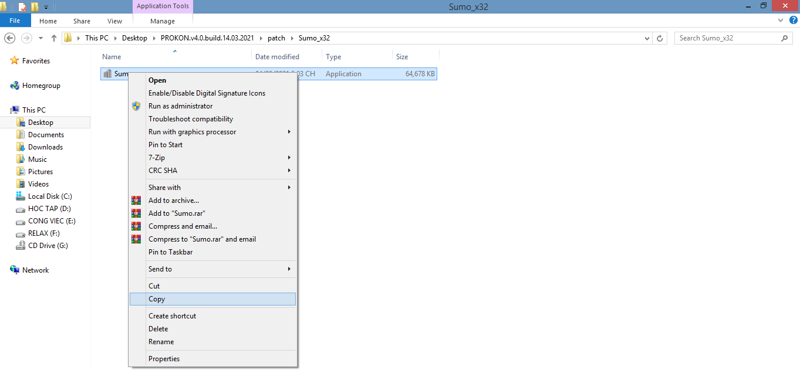
Task: Navigate to patch folder in breadcrumb
Action: tap(276, 38)
